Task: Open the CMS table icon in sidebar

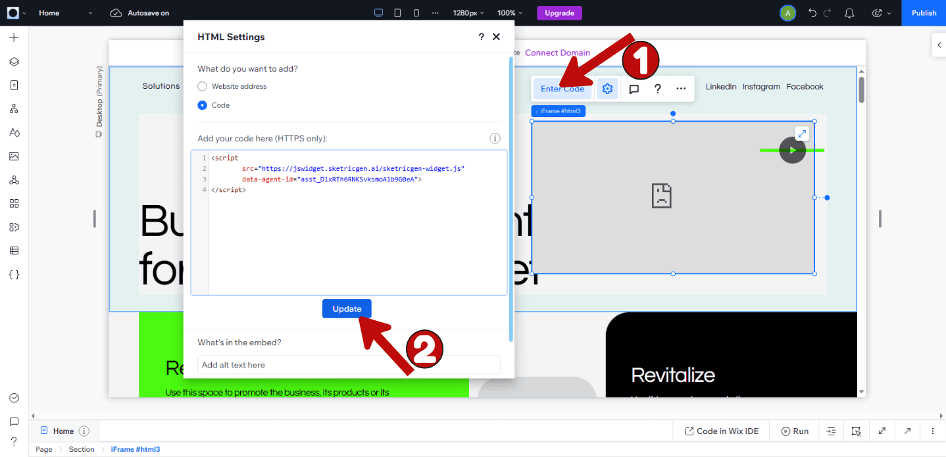Action: (14, 251)
